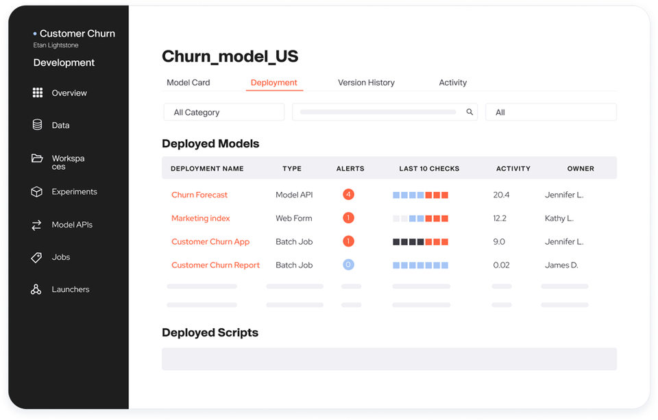Image resolution: width=658 pixels, height=420 pixels.
Task: Click Last 10 Checks column header
Action: (429, 169)
